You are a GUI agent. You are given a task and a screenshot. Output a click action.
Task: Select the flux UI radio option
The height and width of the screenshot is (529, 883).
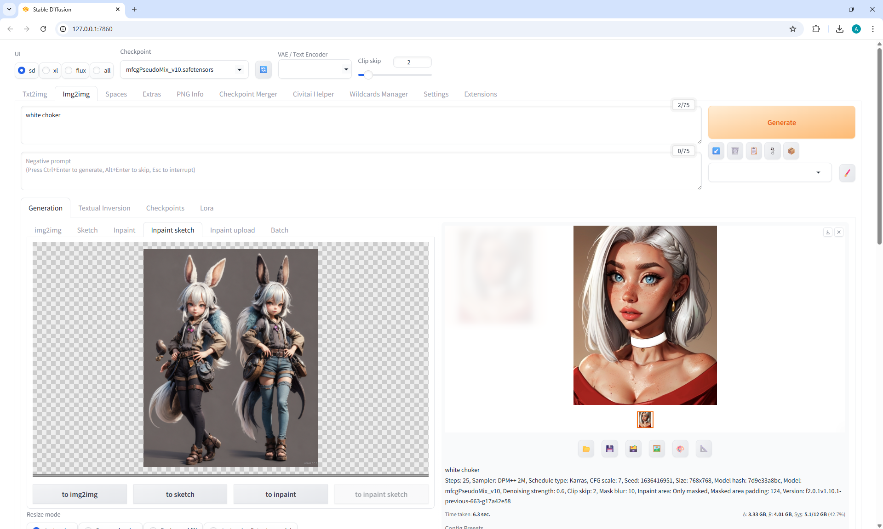click(69, 70)
